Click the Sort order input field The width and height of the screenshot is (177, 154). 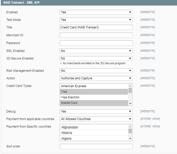[x=96, y=146]
